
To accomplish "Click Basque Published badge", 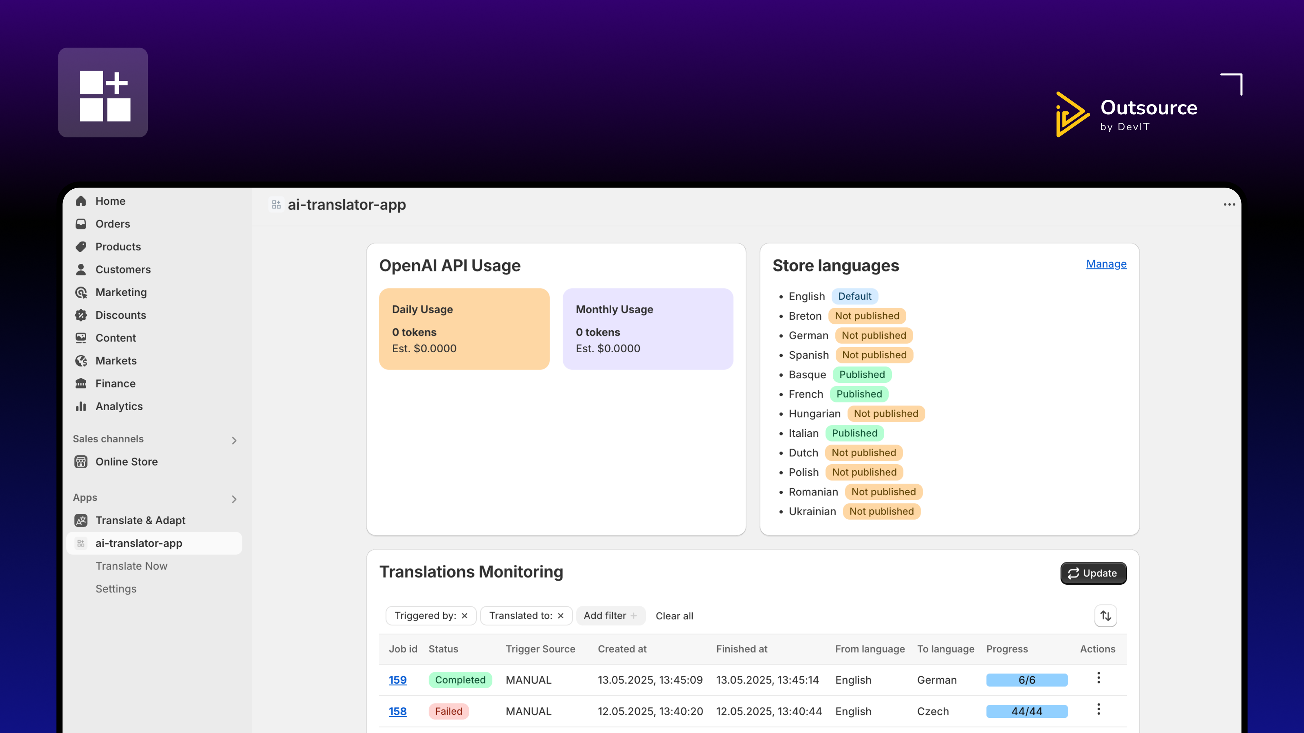I will 862,374.
